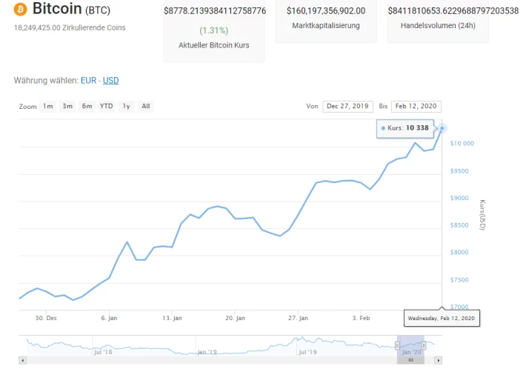Click the navigator left scroll arrow

(22, 361)
